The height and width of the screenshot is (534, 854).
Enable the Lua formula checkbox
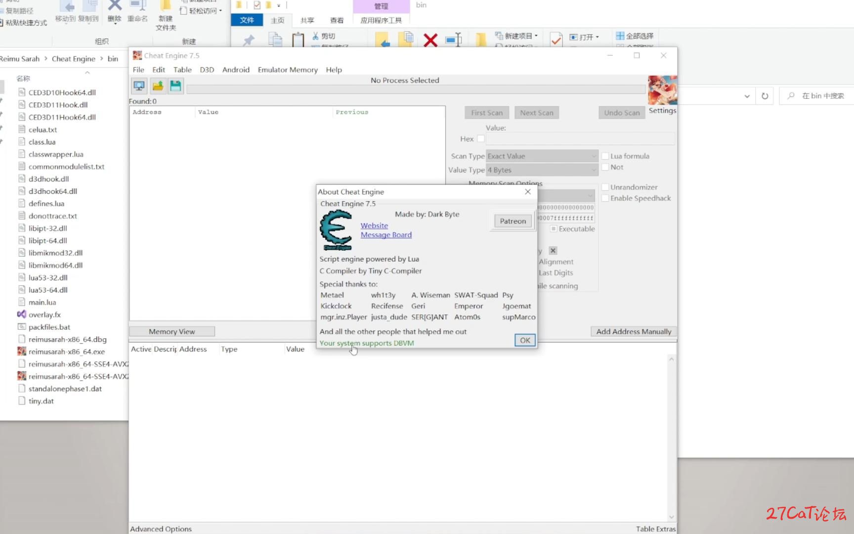click(x=605, y=156)
